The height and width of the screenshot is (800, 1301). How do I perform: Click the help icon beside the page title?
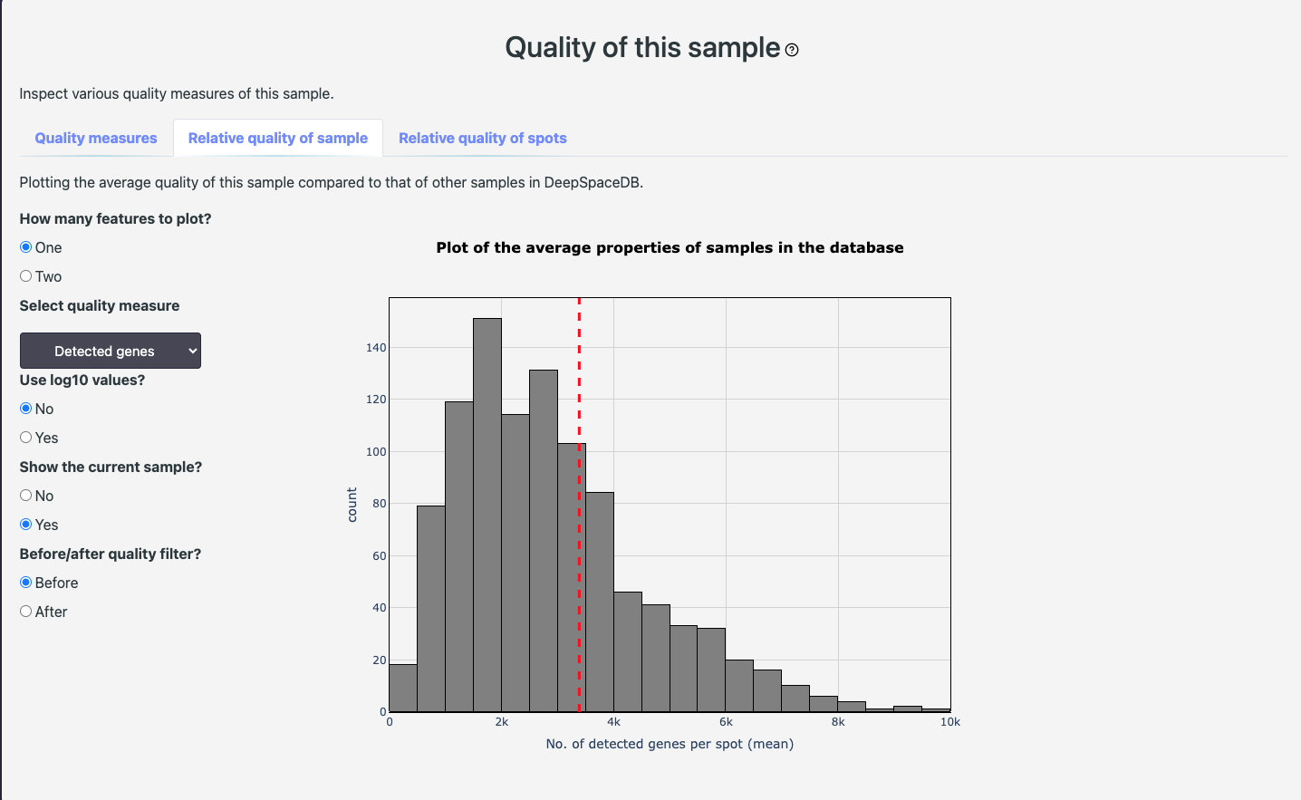(x=792, y=51)
